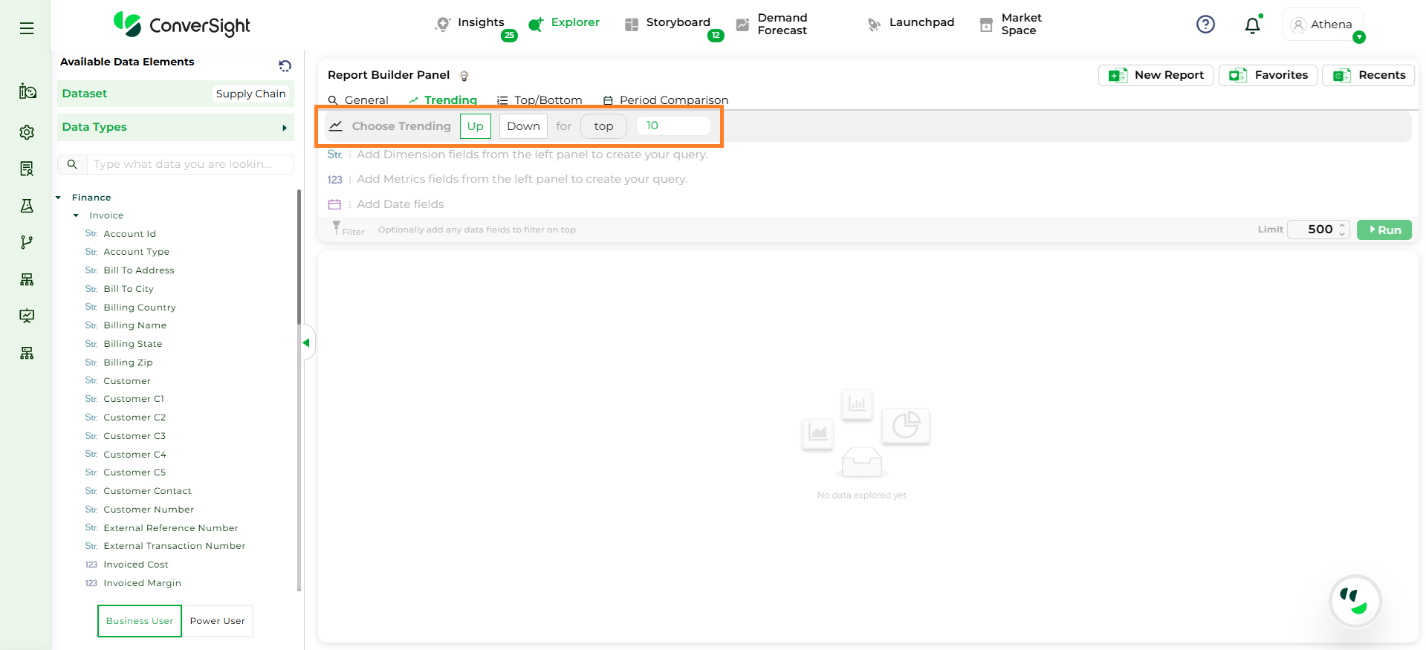1426x650 pixels.
Task: Click the notification bell icon
Action: point(1252,25)
